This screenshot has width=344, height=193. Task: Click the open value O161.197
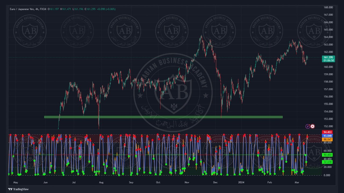pyautogui.click(x=54, y=9)
